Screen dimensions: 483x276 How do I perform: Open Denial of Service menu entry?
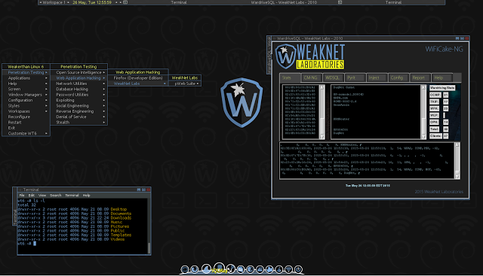click(78, 117)
